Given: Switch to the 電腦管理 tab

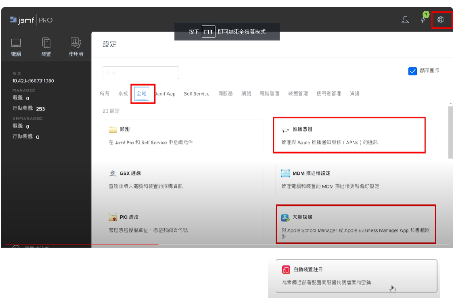Looking at the screenshot, I should point(269,93).
